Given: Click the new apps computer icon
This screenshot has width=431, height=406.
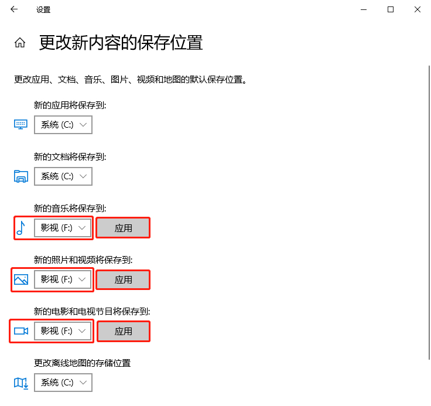Looking at the screenshot, I should click(20, 125).
